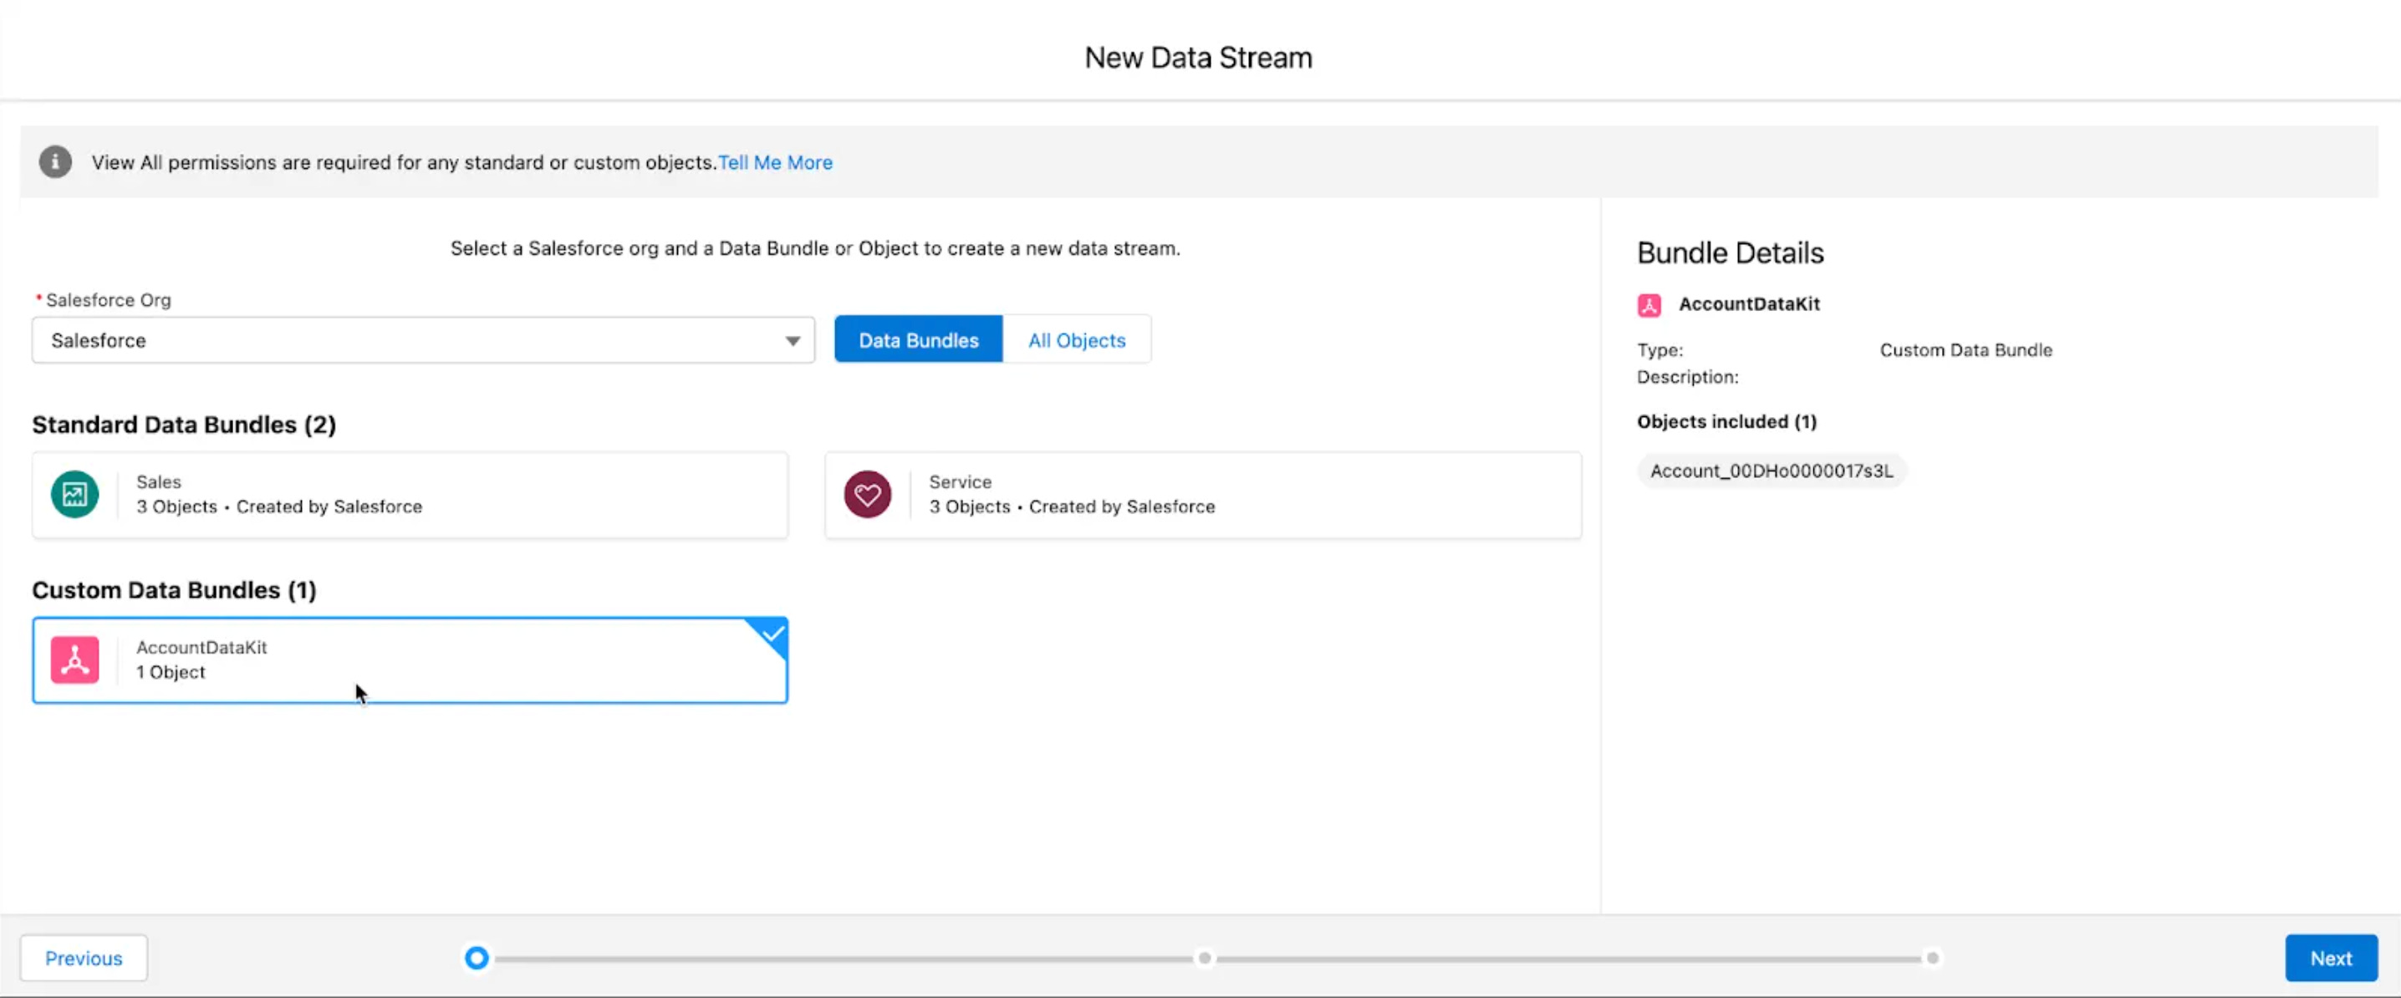Click the third progress step dot

coord(1932,958)
